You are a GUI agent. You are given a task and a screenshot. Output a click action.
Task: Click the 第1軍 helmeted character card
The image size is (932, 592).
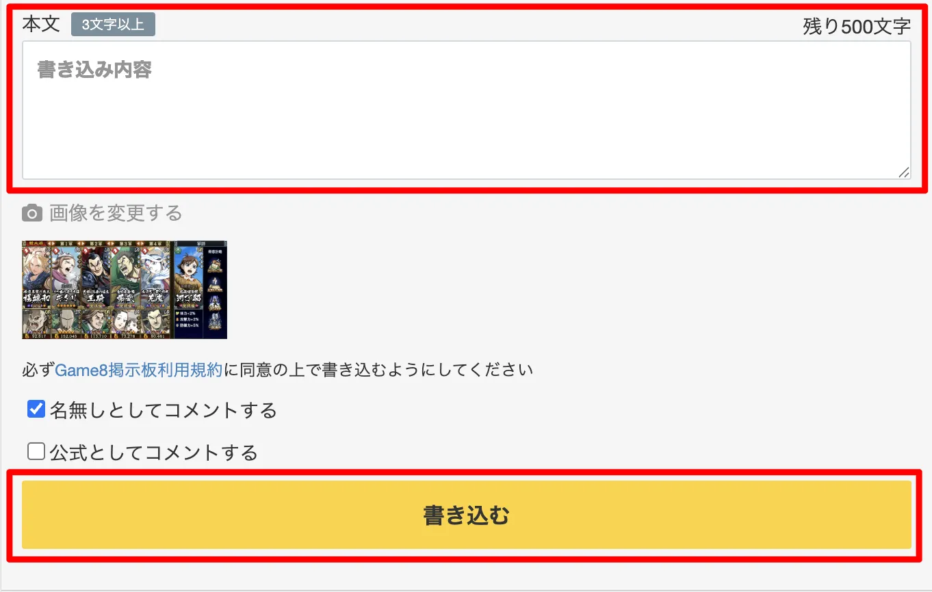pyautogui.click(x=66, y=276)
